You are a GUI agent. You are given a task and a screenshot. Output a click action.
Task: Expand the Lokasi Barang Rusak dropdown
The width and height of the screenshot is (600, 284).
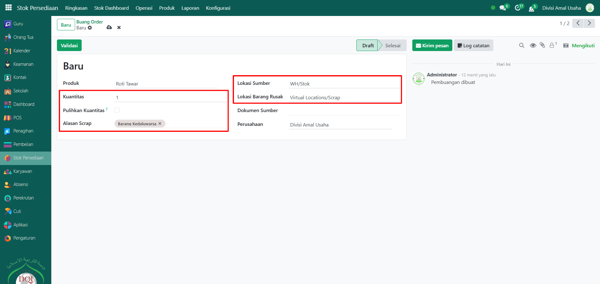coord(344,98)
